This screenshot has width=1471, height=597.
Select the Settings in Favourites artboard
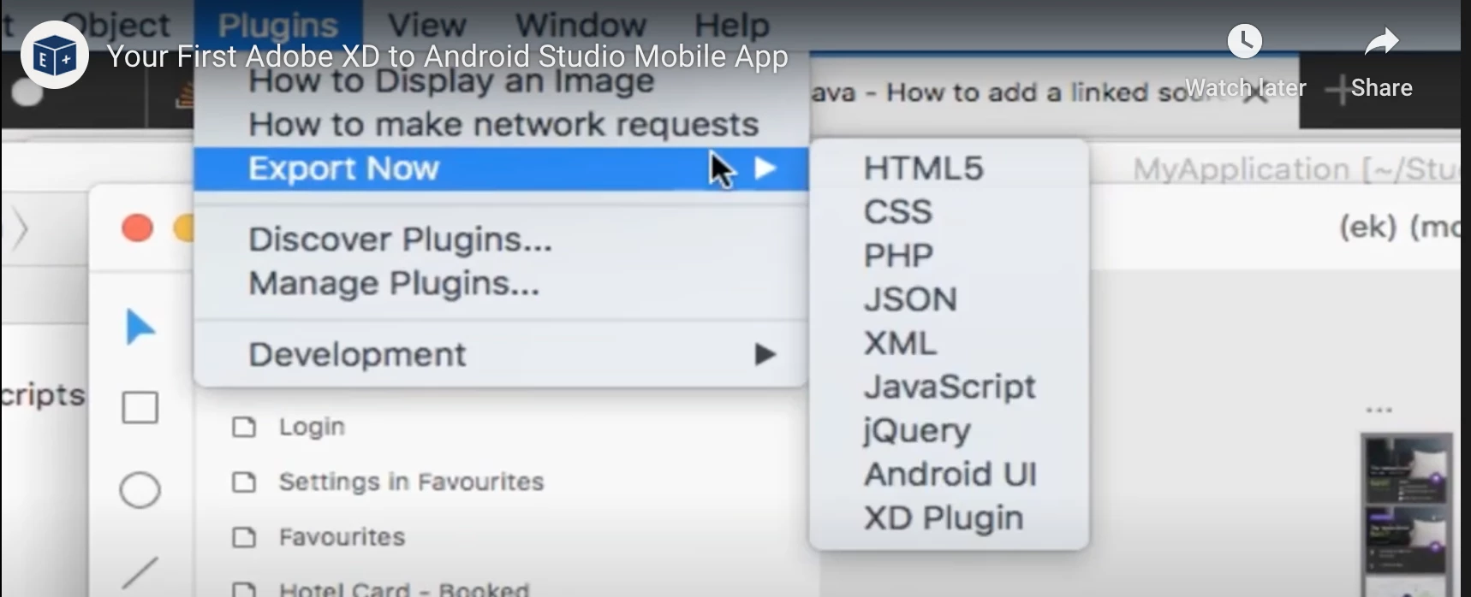tap(411, 482)
